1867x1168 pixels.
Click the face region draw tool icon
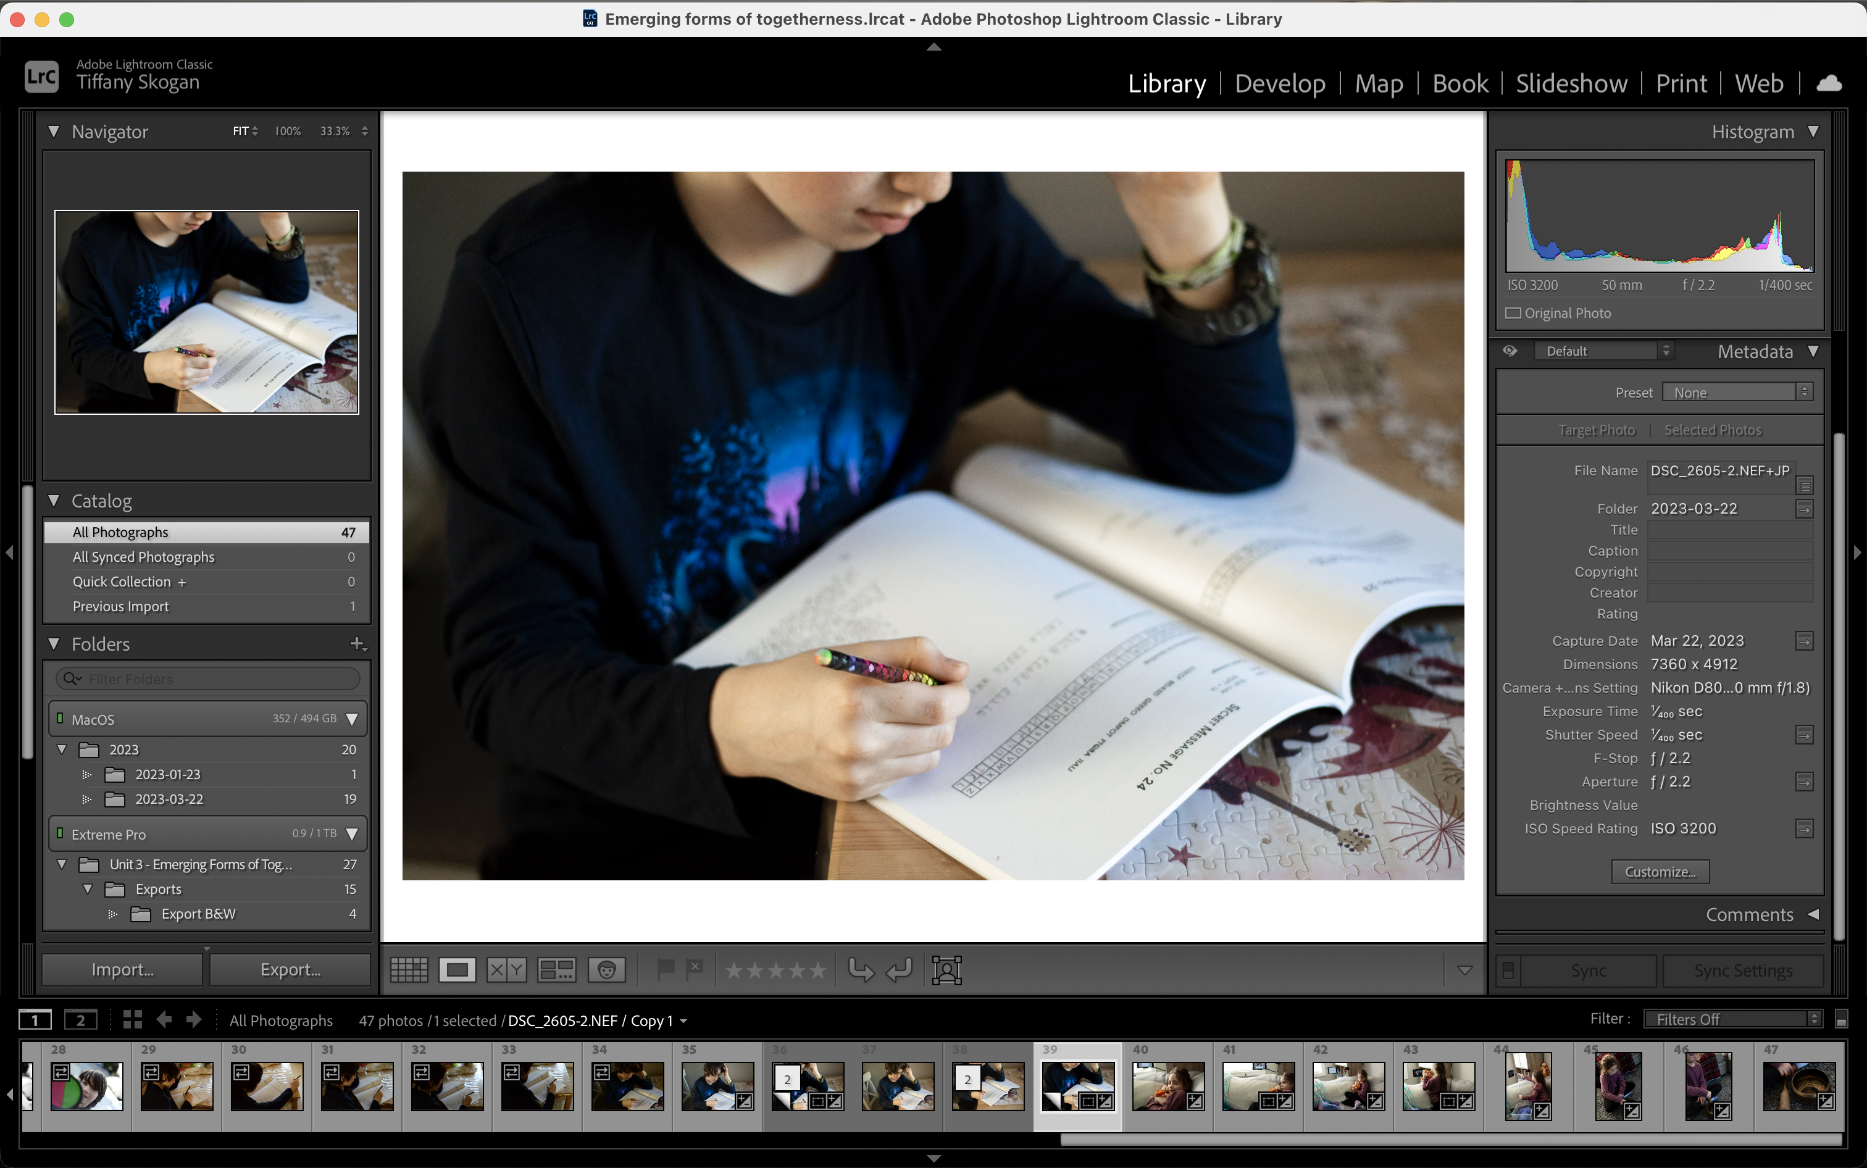coord(946,969)
